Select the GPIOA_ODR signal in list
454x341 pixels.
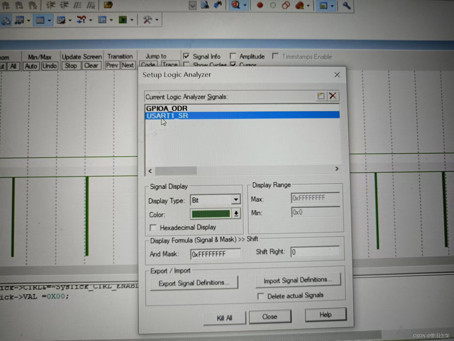pos(242,108)
